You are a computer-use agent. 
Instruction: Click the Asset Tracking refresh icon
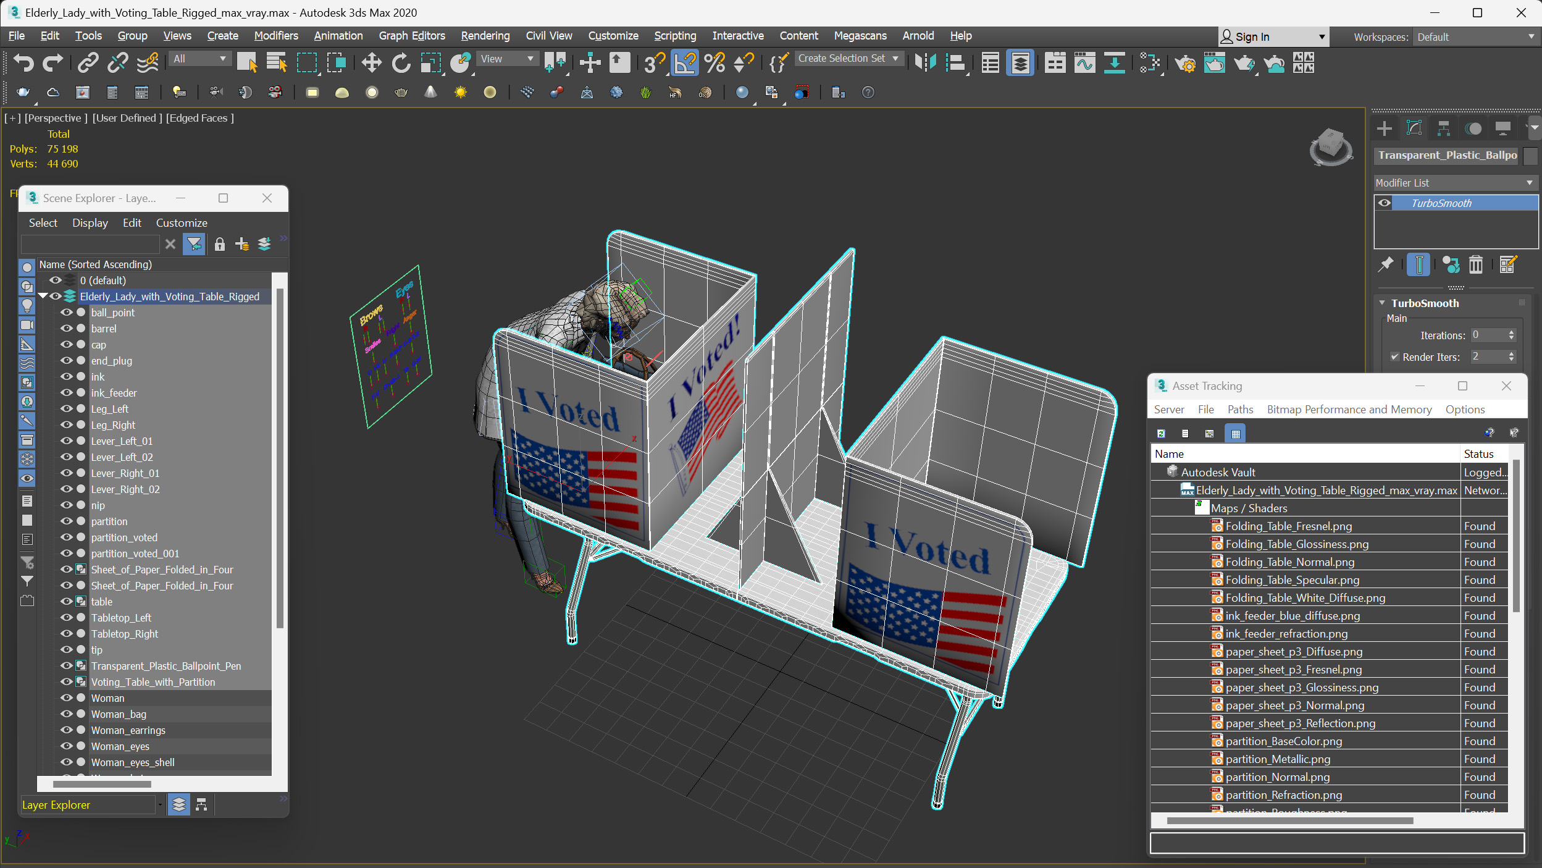click(1161, 434)
